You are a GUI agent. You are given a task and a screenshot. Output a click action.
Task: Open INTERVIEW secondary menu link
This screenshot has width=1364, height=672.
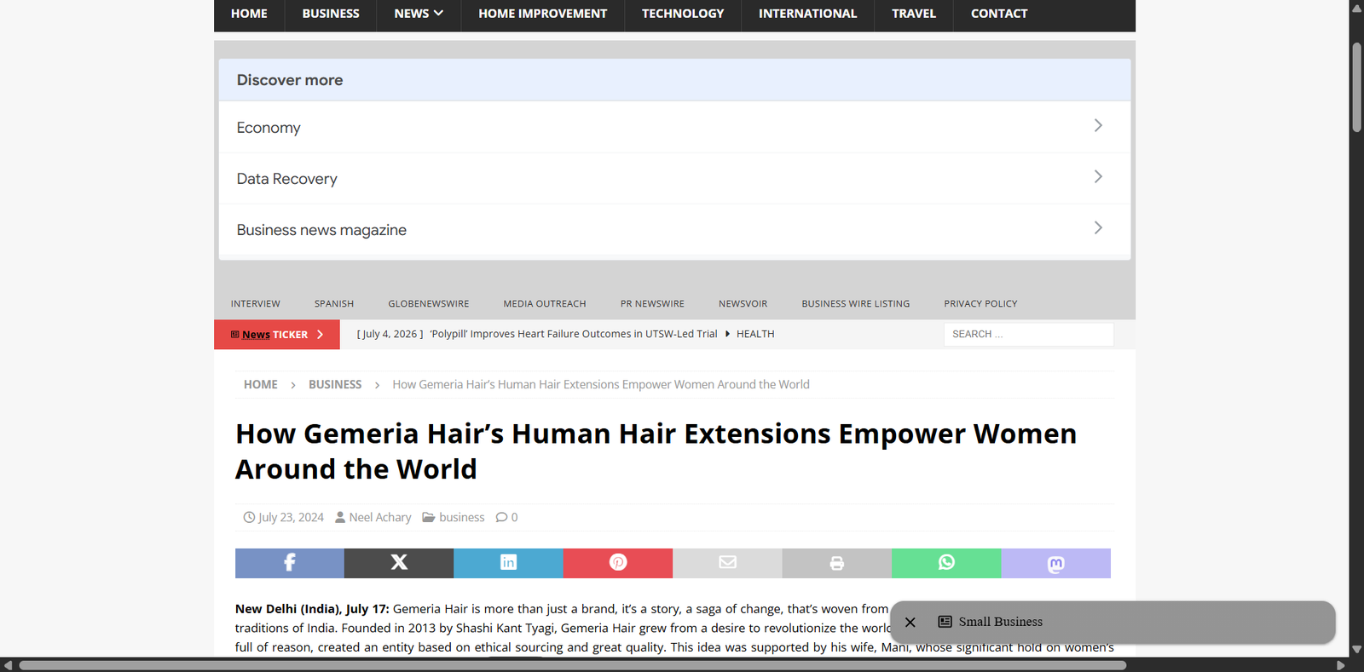[256, 303]
